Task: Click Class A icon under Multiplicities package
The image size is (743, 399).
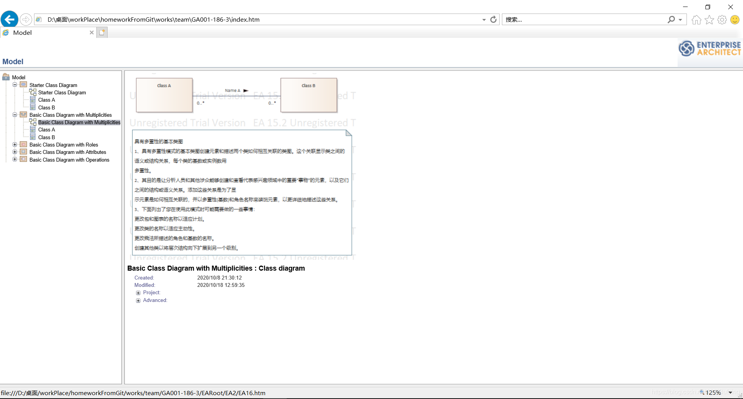Action: coord(33,129)
